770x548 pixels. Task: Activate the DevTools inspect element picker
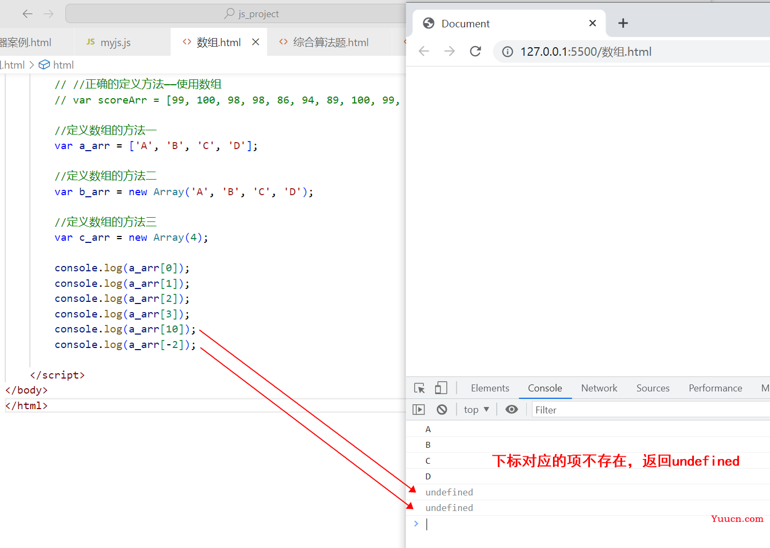coord(420,388)
